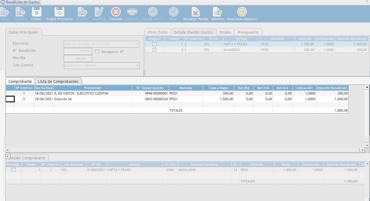Open the Adjuntar attachment icon
370x201 pixels.
(217, 12)
